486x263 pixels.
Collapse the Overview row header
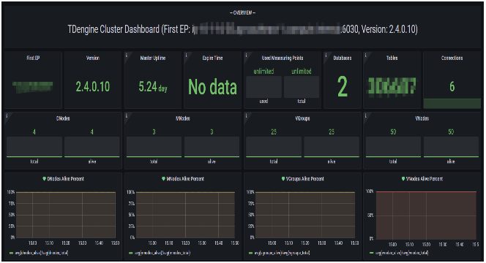(243, 12)
